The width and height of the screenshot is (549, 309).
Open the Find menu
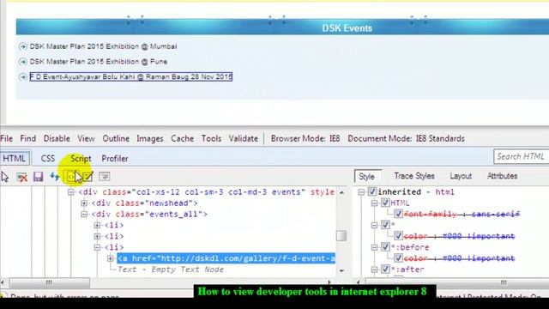click(x=28, y=138)
